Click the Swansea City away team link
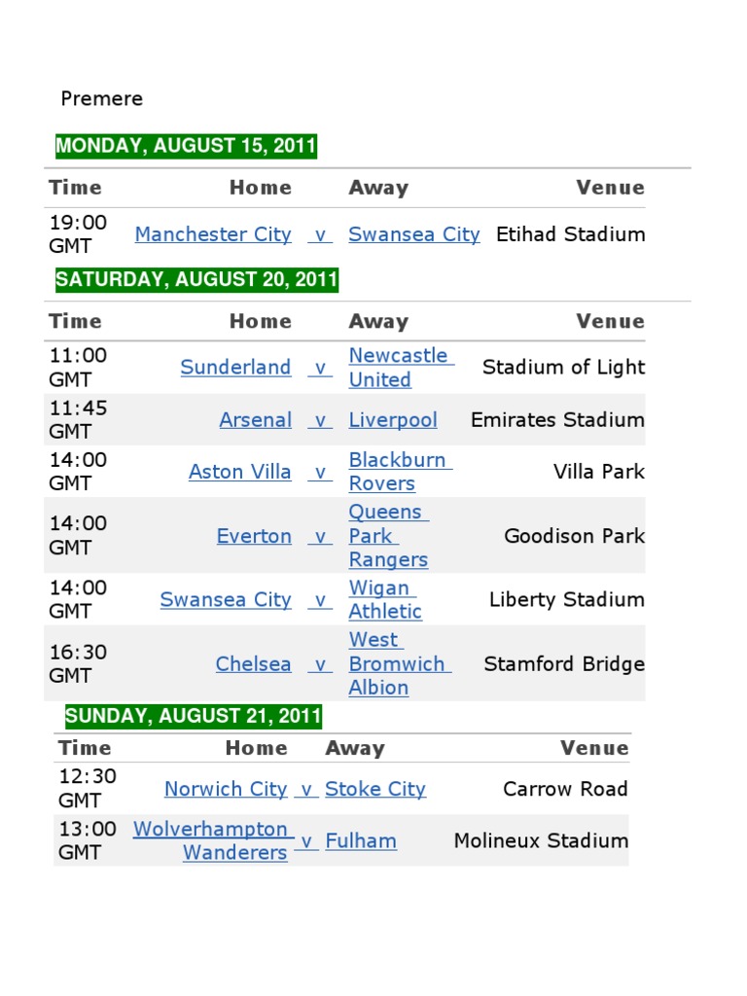Viewport: 747px width, 996px height. pyautogui.click(x=413, y=234)
